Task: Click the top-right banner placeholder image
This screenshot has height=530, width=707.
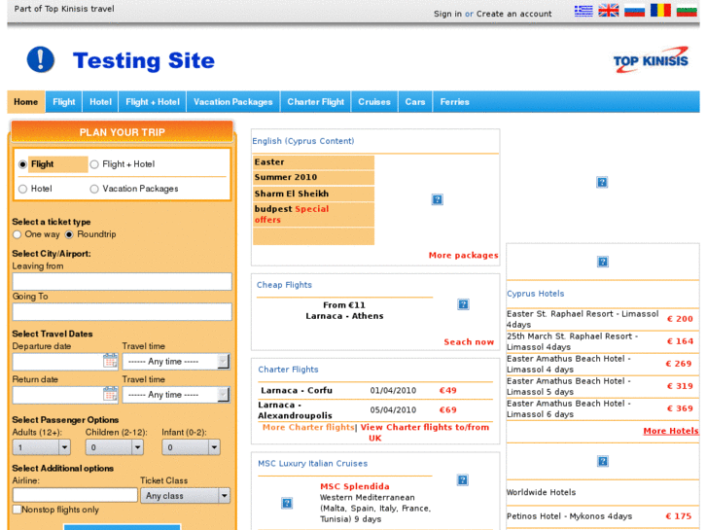Action: 602,182
